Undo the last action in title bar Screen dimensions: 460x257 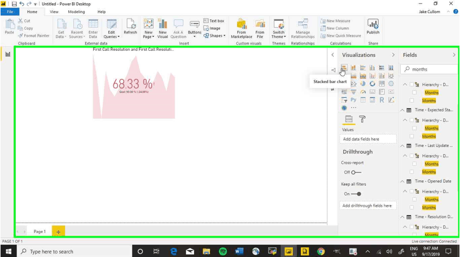21,4
